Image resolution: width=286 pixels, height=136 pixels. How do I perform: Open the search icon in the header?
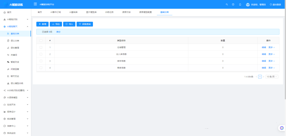coord(227,4)
